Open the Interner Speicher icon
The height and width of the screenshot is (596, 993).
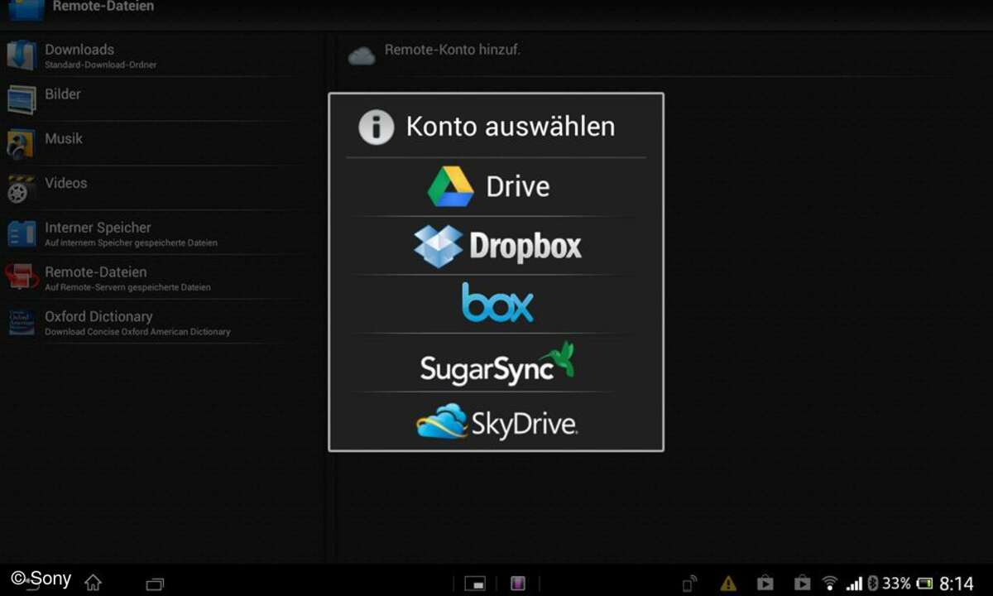(22, 233)
